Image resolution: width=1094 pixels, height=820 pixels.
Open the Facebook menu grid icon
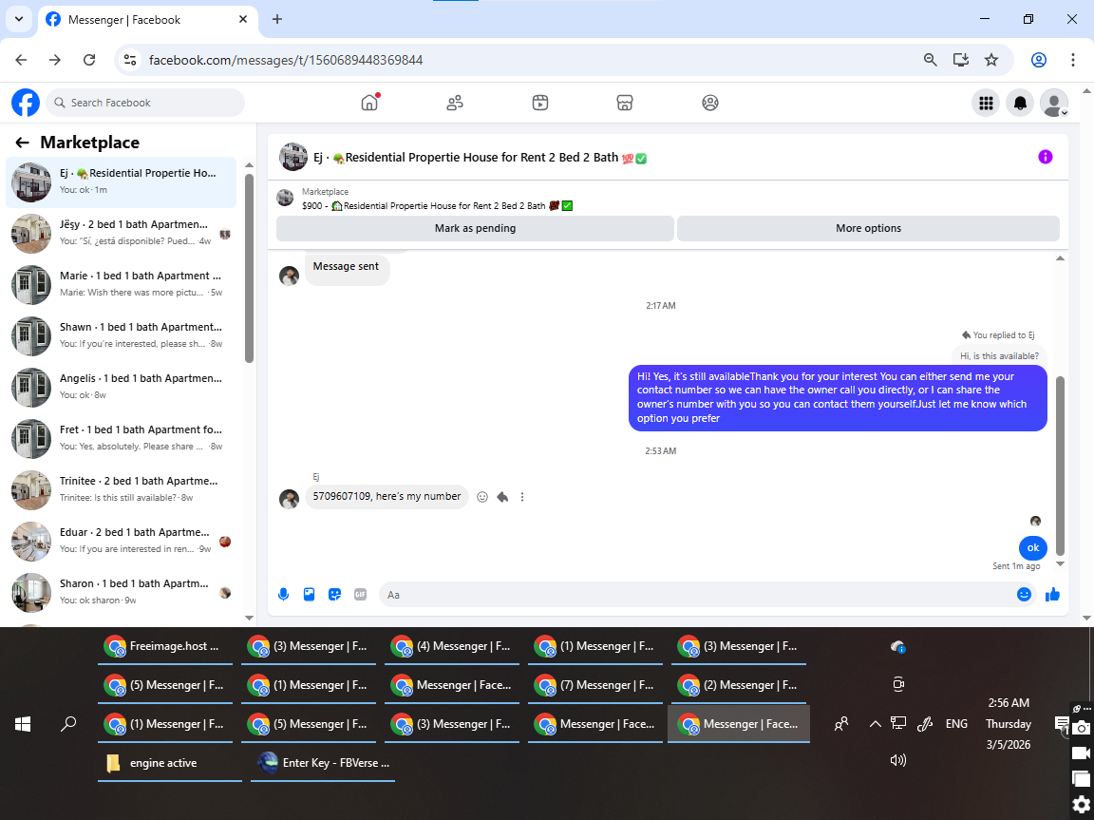[x=986, y=104]
